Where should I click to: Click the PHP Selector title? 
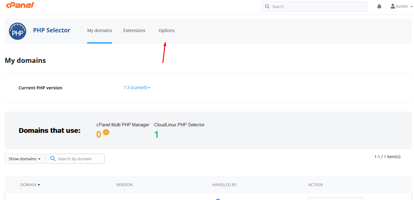(52, 30)
